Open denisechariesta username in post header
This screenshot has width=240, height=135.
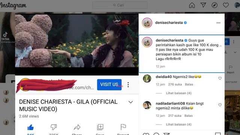pyautogui.click(x=169, y=22)
